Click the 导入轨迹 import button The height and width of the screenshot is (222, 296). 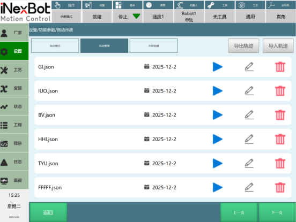pyautogui.click(x=278, y=46)
